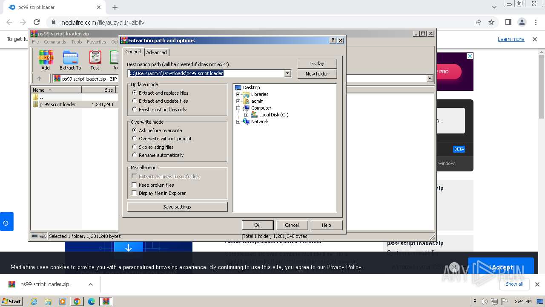Go back in Chrome
The height and width of the screenshot is (307, 545).
(9, 22)
